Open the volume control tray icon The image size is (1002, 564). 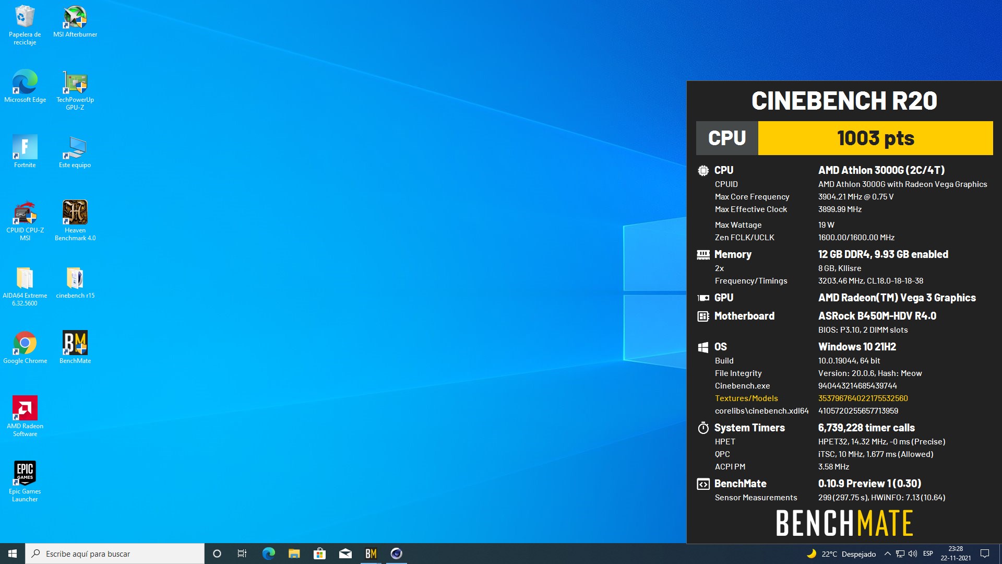click(x=913, y=554)
